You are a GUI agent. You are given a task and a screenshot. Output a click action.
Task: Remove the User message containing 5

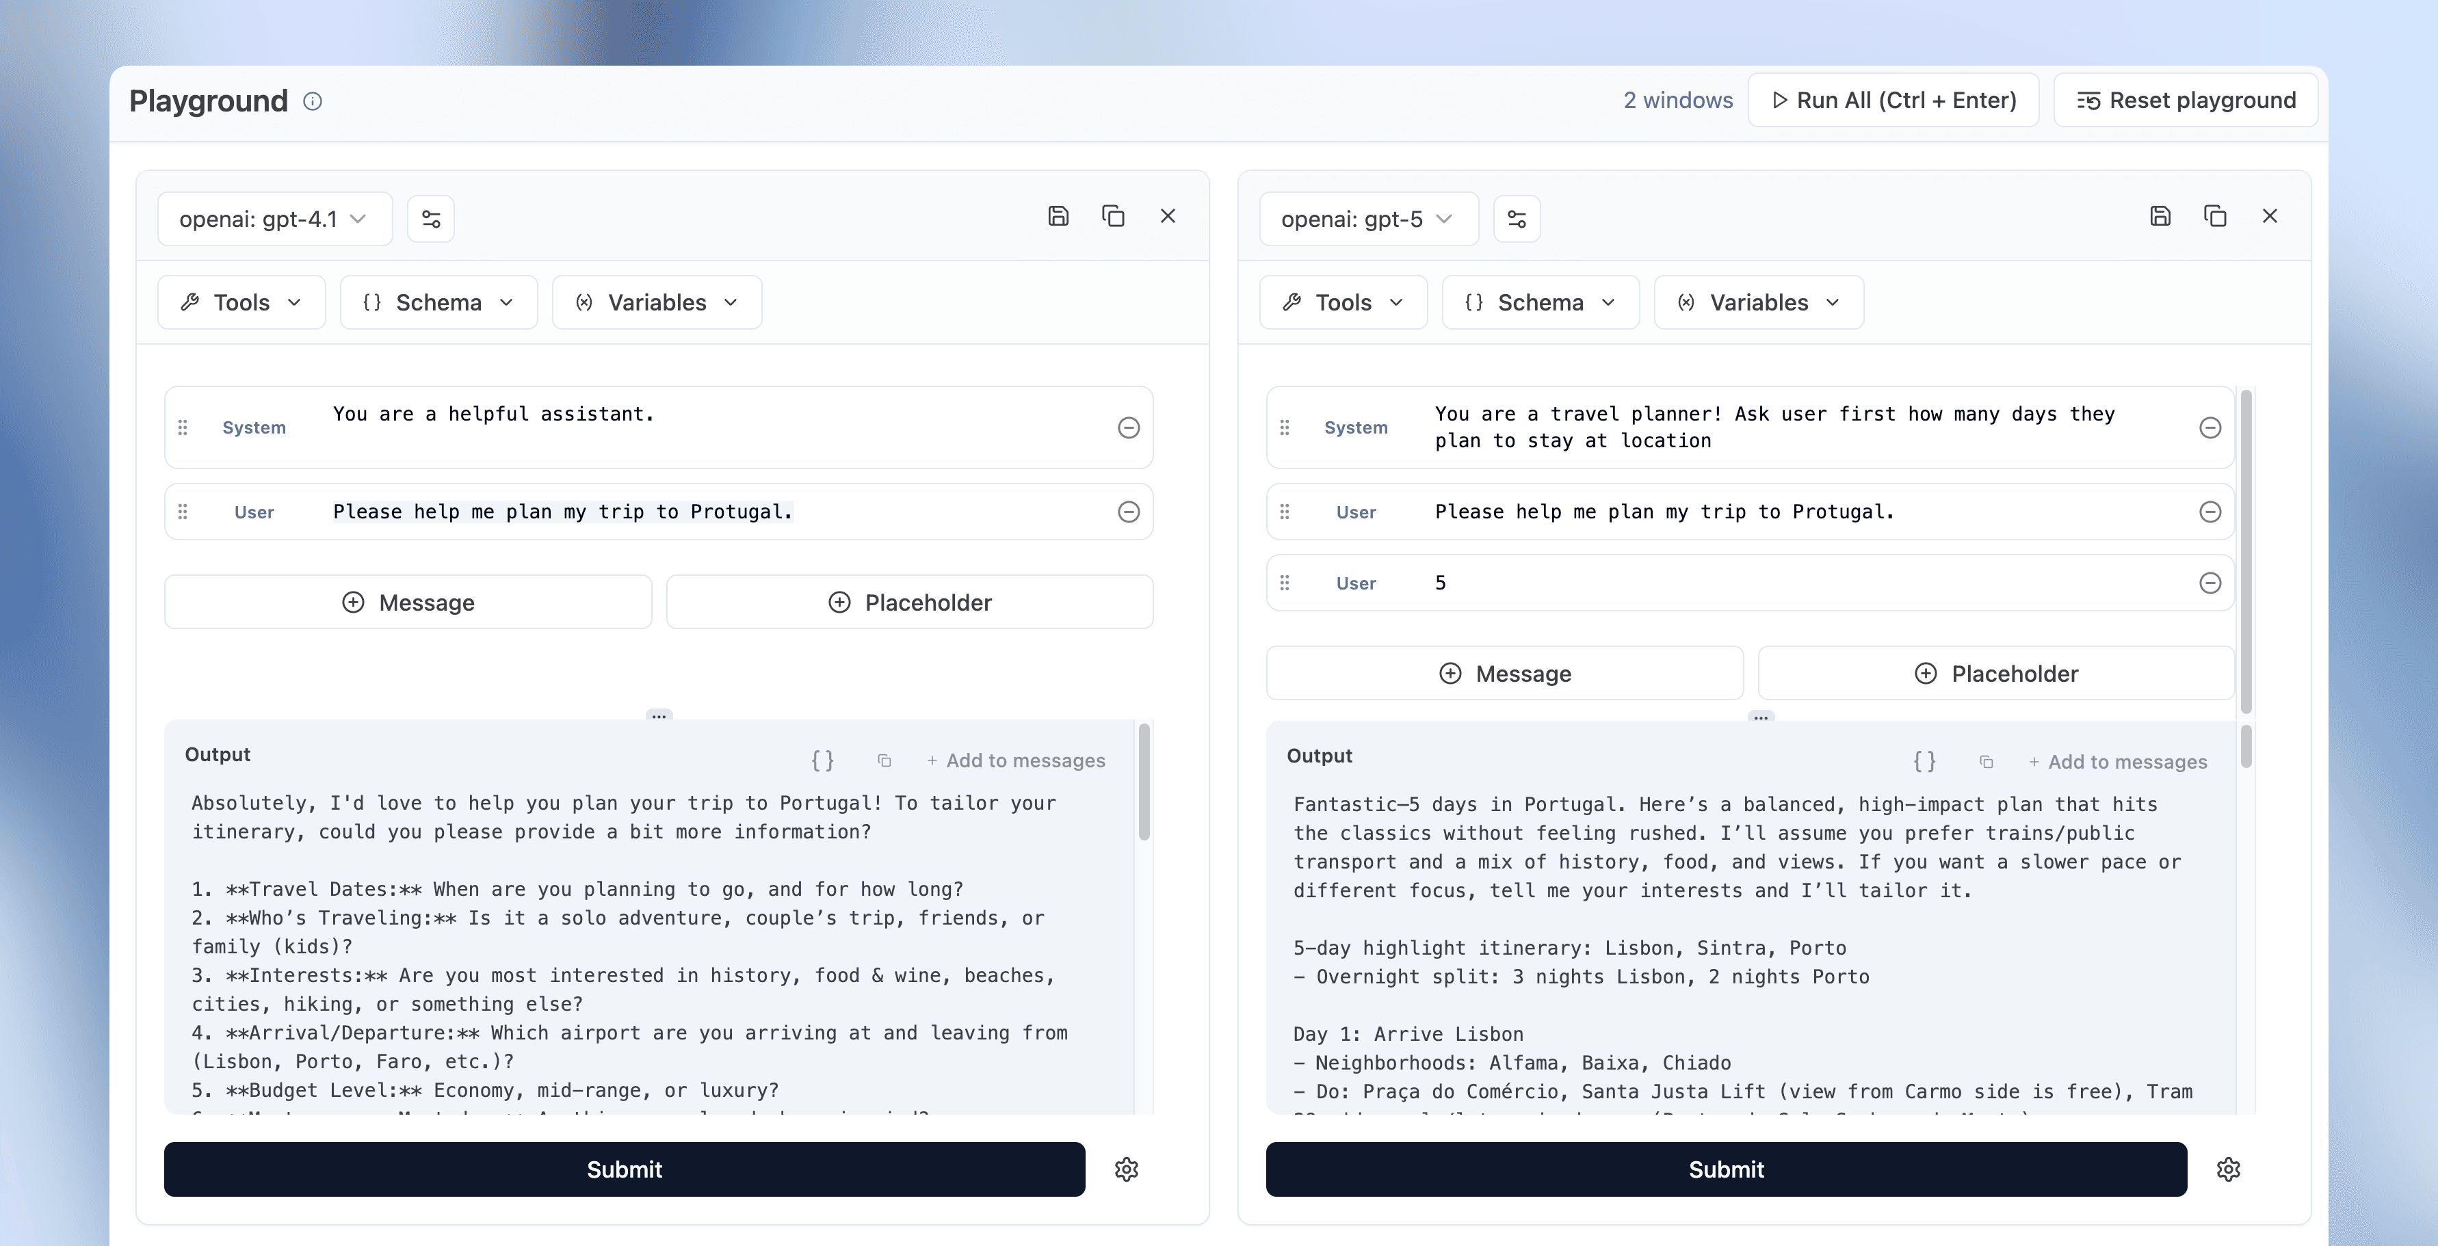click(x=2210, y=583)
